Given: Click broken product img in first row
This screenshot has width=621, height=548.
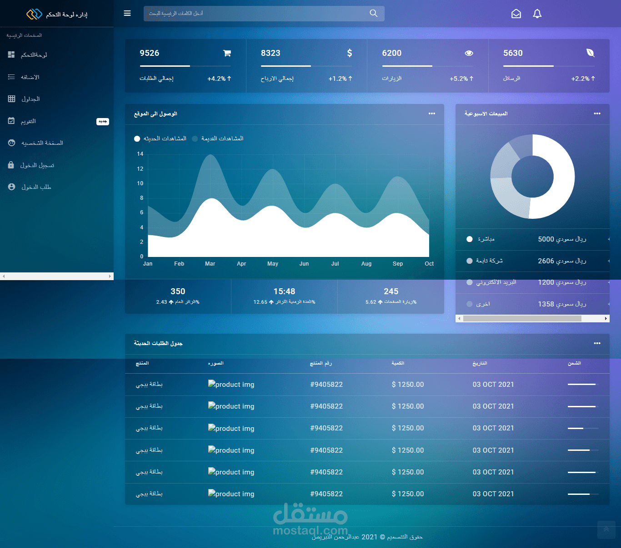Looking at the screenshot, I should tap(231, 384).
